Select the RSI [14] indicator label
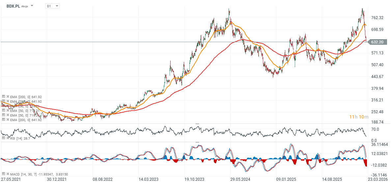Screen dimensions: 391x185 (x=16, y=139)
